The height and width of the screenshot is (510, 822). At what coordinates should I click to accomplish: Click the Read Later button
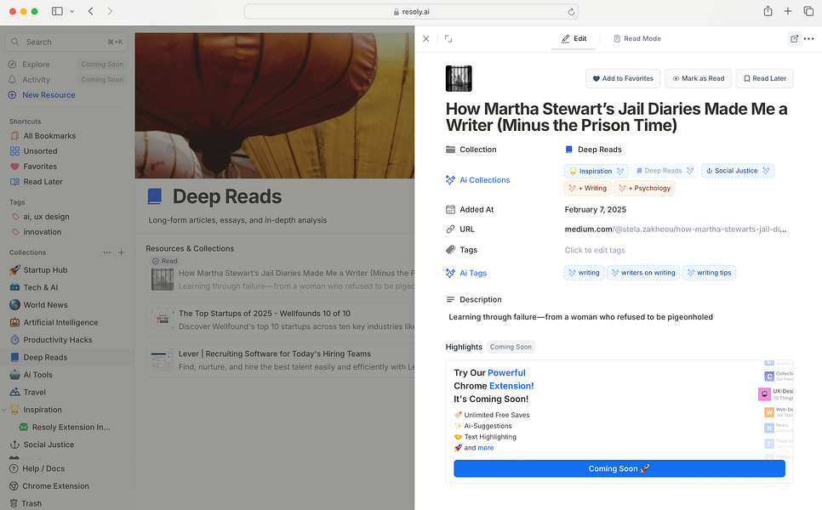click(x=764, y=78)
